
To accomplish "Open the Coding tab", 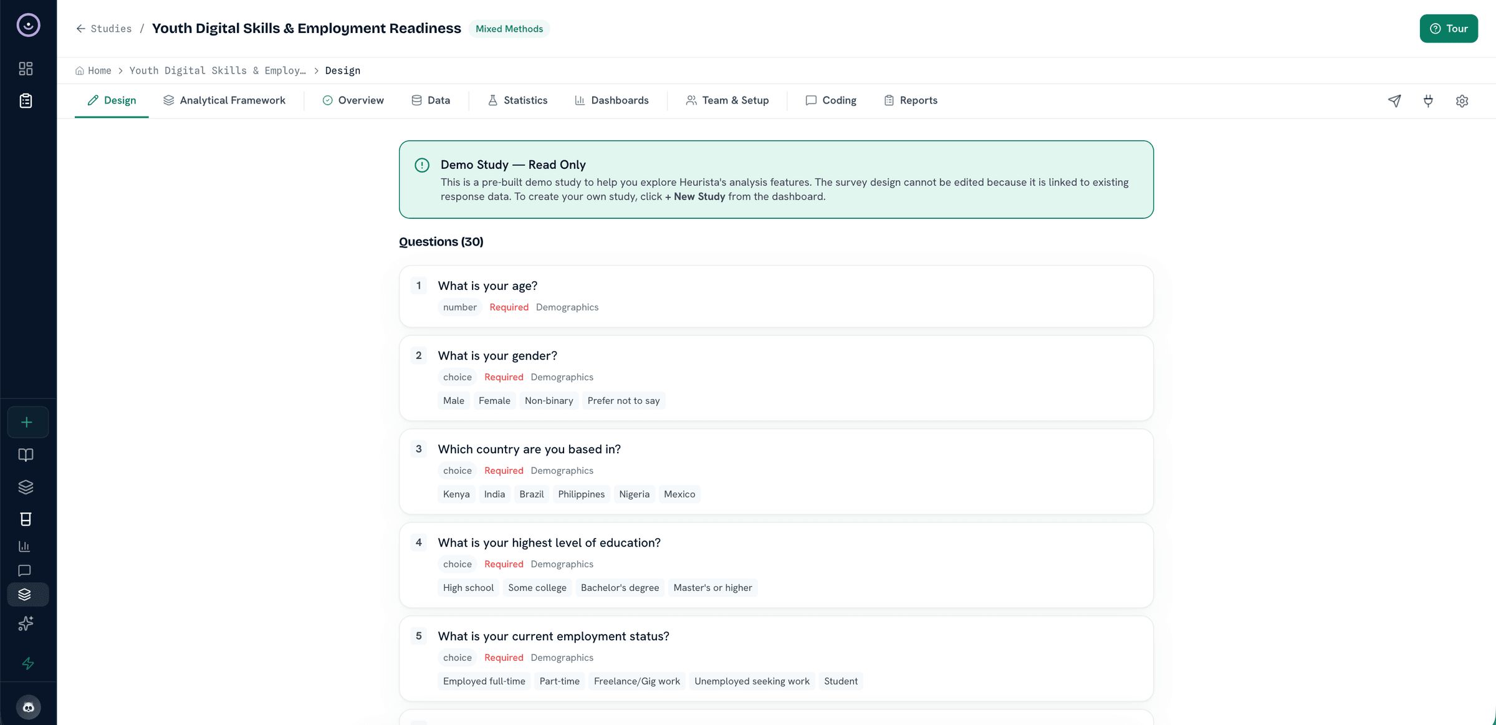I will coord(831,100).
